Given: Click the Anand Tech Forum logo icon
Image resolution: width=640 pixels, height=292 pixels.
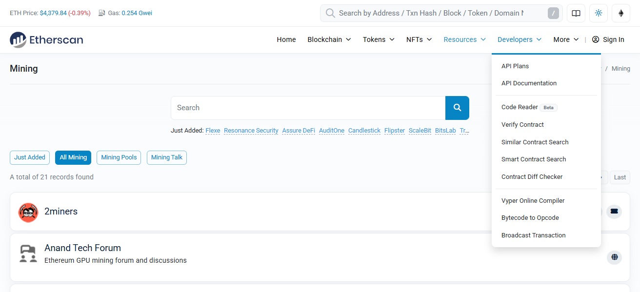Looking at the screenshot, I should pos(28,254).
